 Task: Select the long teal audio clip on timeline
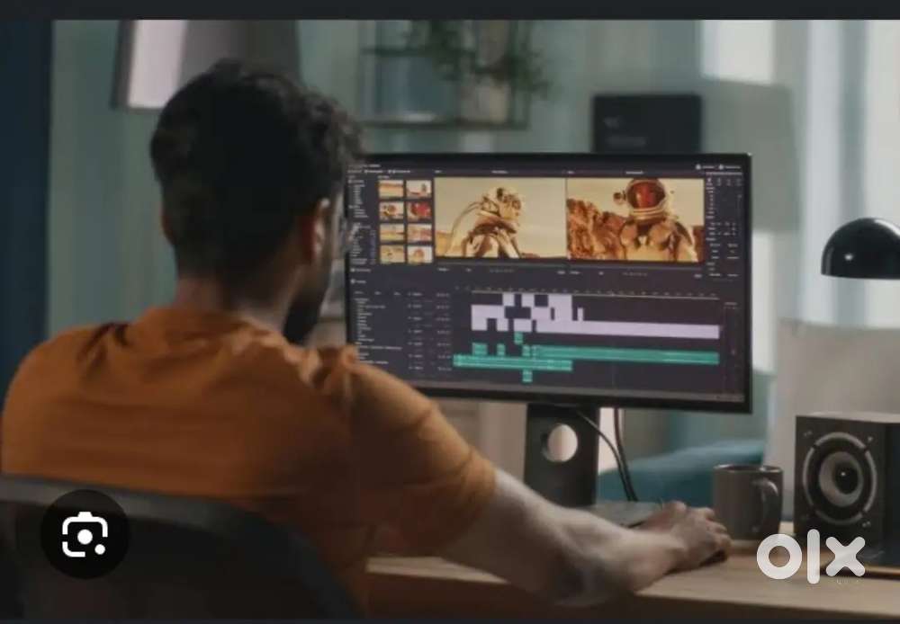[630, 355]
